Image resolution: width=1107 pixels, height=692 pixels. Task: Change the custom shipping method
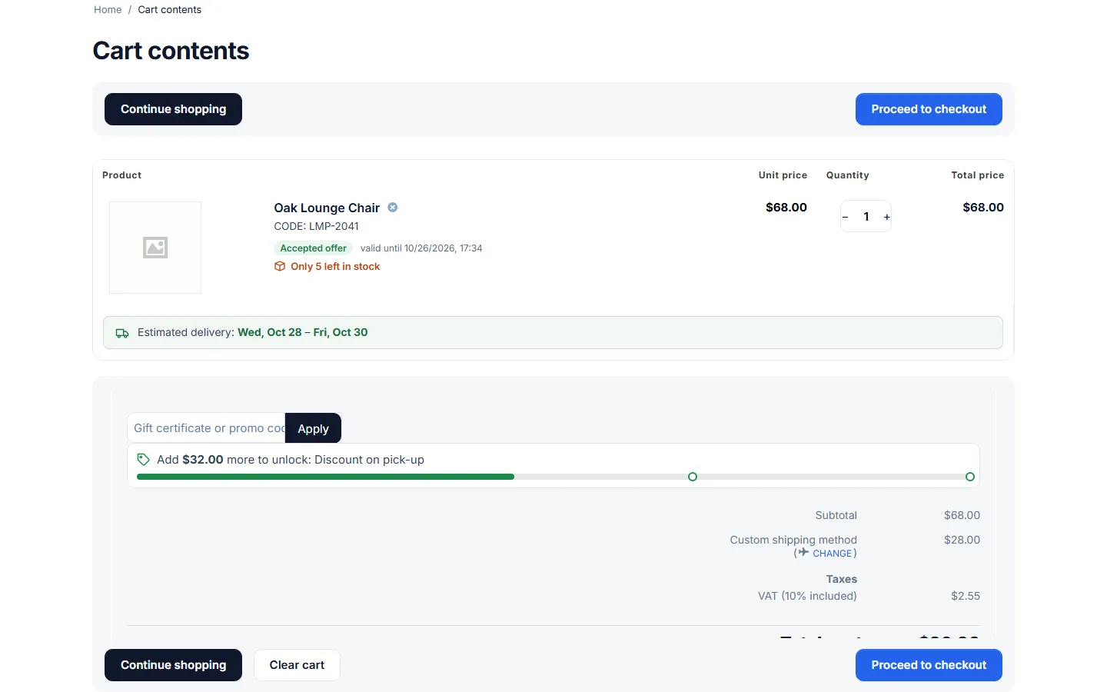coord(832,554)
